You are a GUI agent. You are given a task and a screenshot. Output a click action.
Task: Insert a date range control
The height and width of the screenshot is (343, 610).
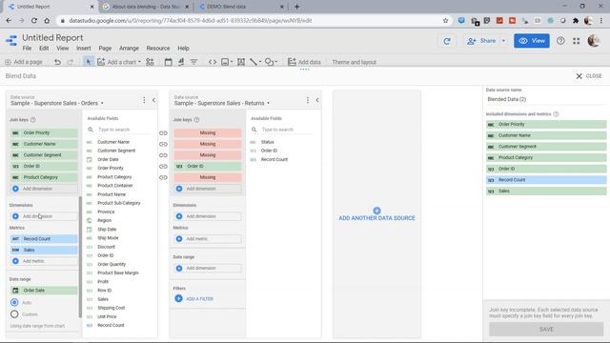click(168, 62)
